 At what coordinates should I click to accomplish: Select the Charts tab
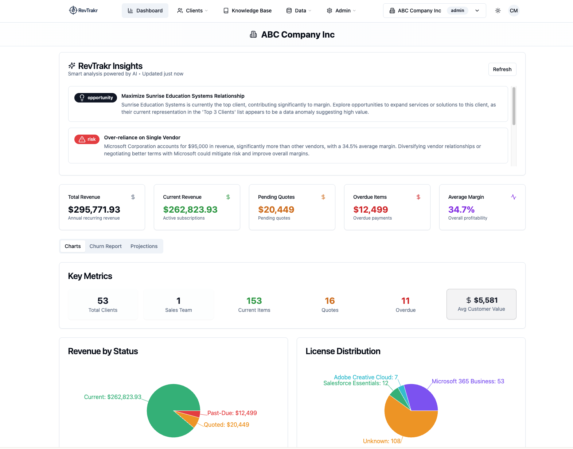coord(73,246)
